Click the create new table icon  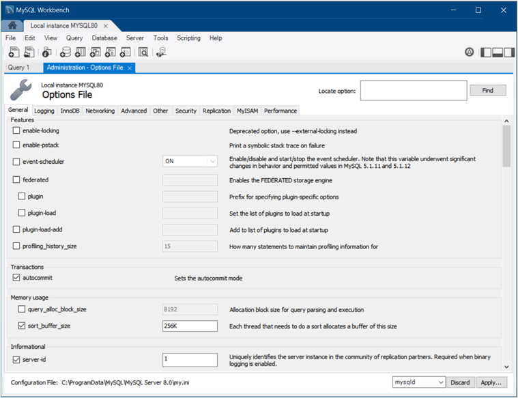coord(80,52)
